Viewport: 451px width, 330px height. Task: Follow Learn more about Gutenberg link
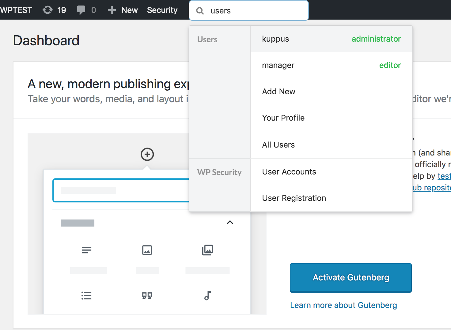343,305
